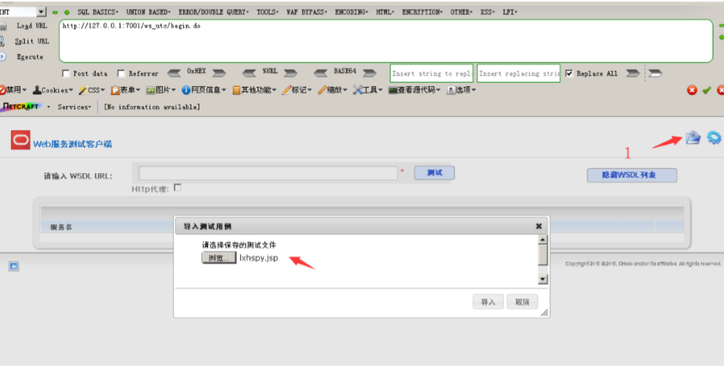Image resolution: width=724 pixels, height=373 pixels.
Task: Click the Oracle logo icon
Action: [x=20, y=140]
